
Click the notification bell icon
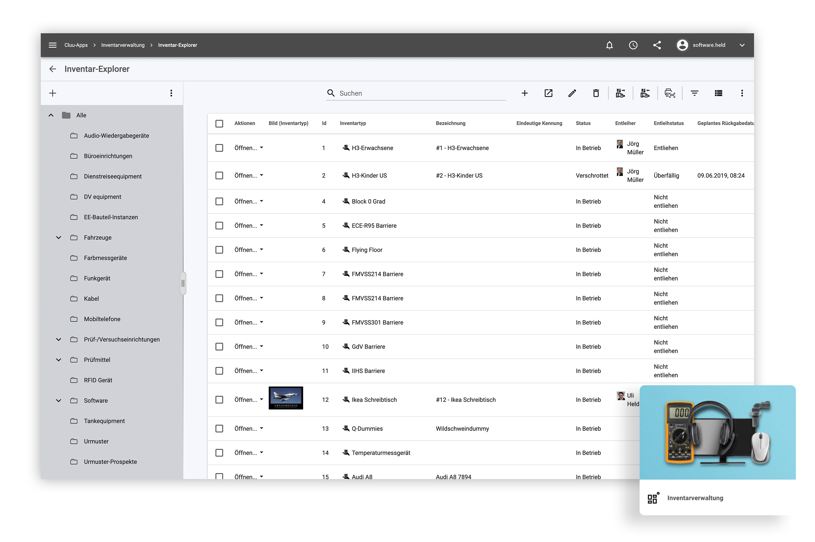pyautogui.click(x=609, y=45)
